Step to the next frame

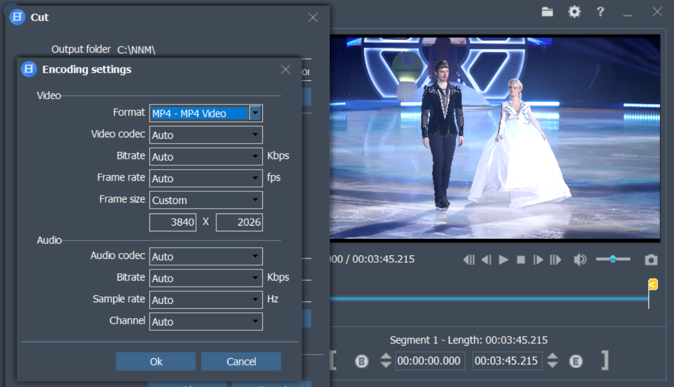coord(538,260)
